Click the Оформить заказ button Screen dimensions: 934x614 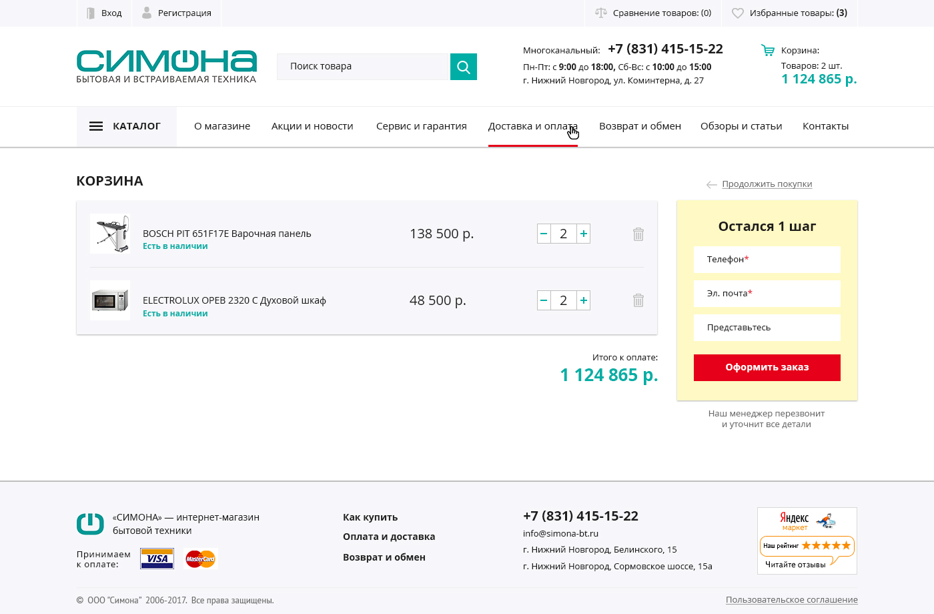(767, 368)
